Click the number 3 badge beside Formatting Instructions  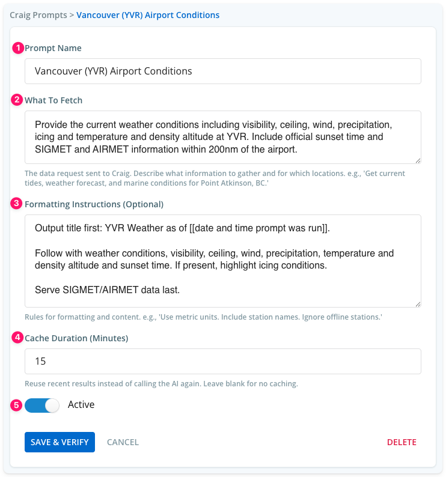[16, 203]
